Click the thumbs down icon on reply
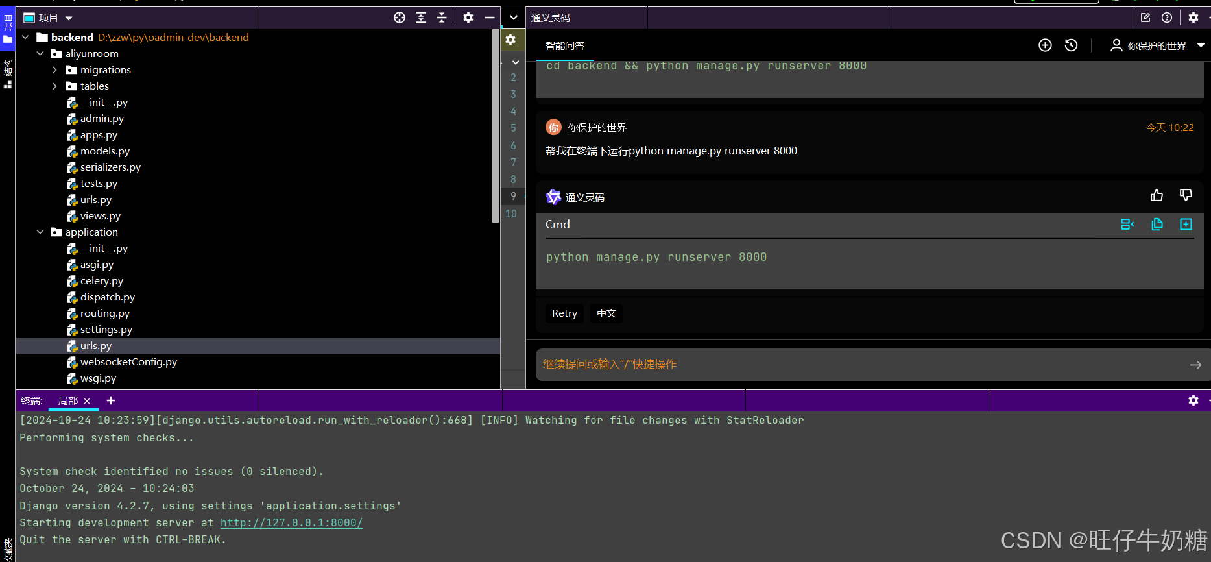This screenshot has width=1211, height=562. (1186, 196)
